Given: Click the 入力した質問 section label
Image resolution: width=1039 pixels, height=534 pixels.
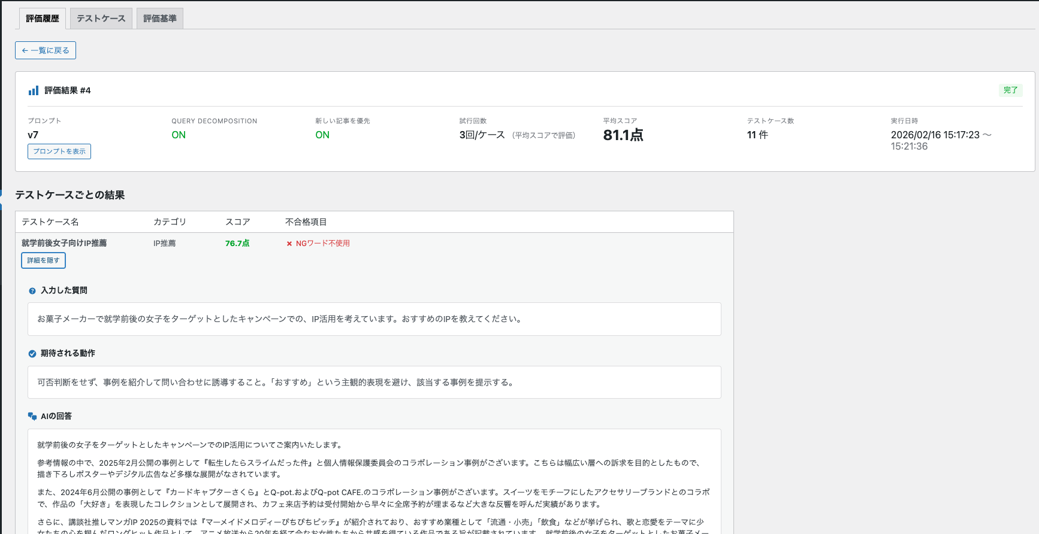Looking at the screenshot, I should (x=64, y=290).
